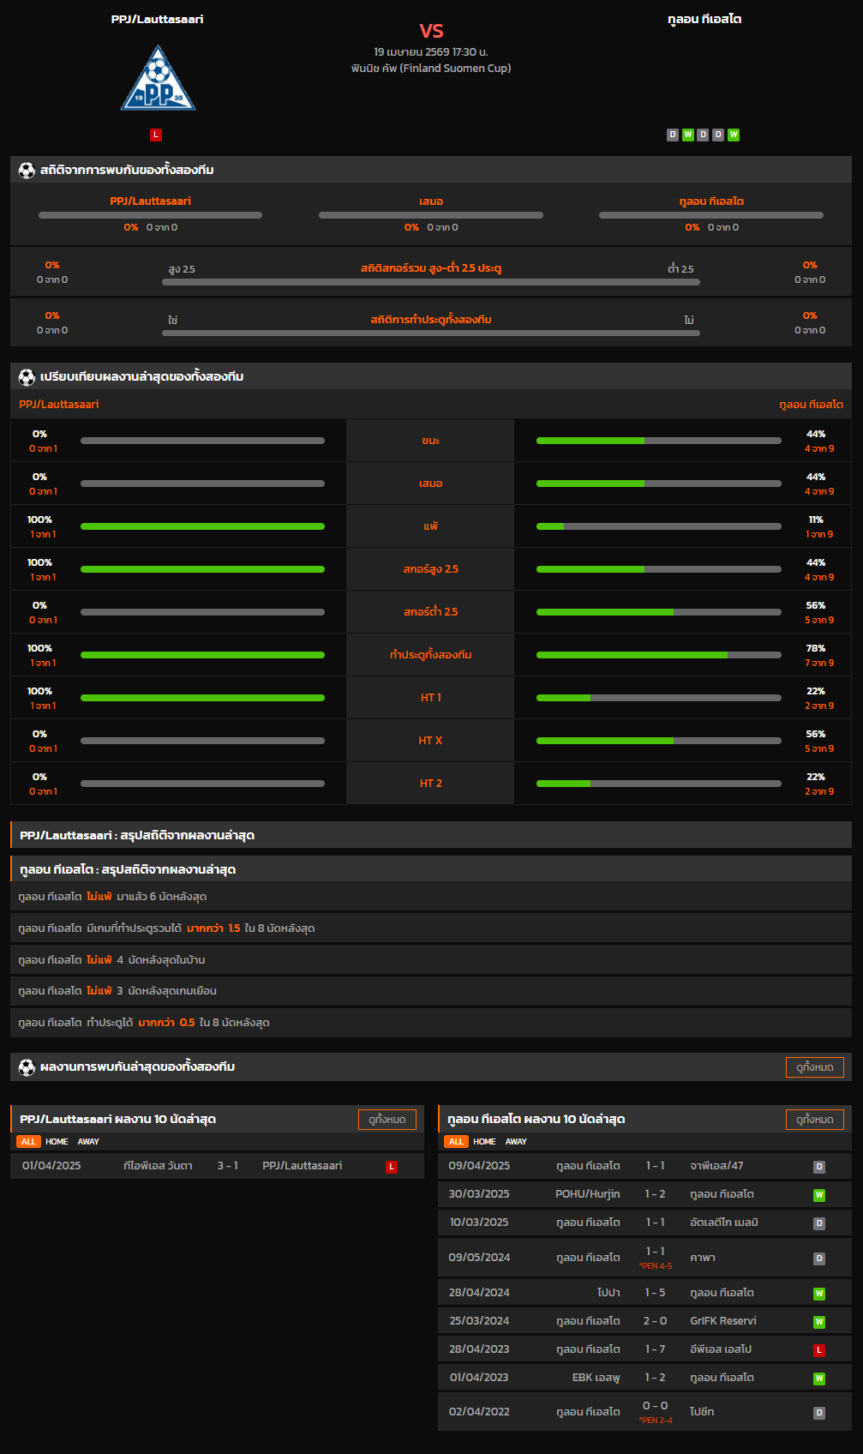The image size is (863, 1454).
Task: Click ดูทั้งหมด button for ทูลอน ทีเอสโต last 10 matches
Action: pos(814,1120)
